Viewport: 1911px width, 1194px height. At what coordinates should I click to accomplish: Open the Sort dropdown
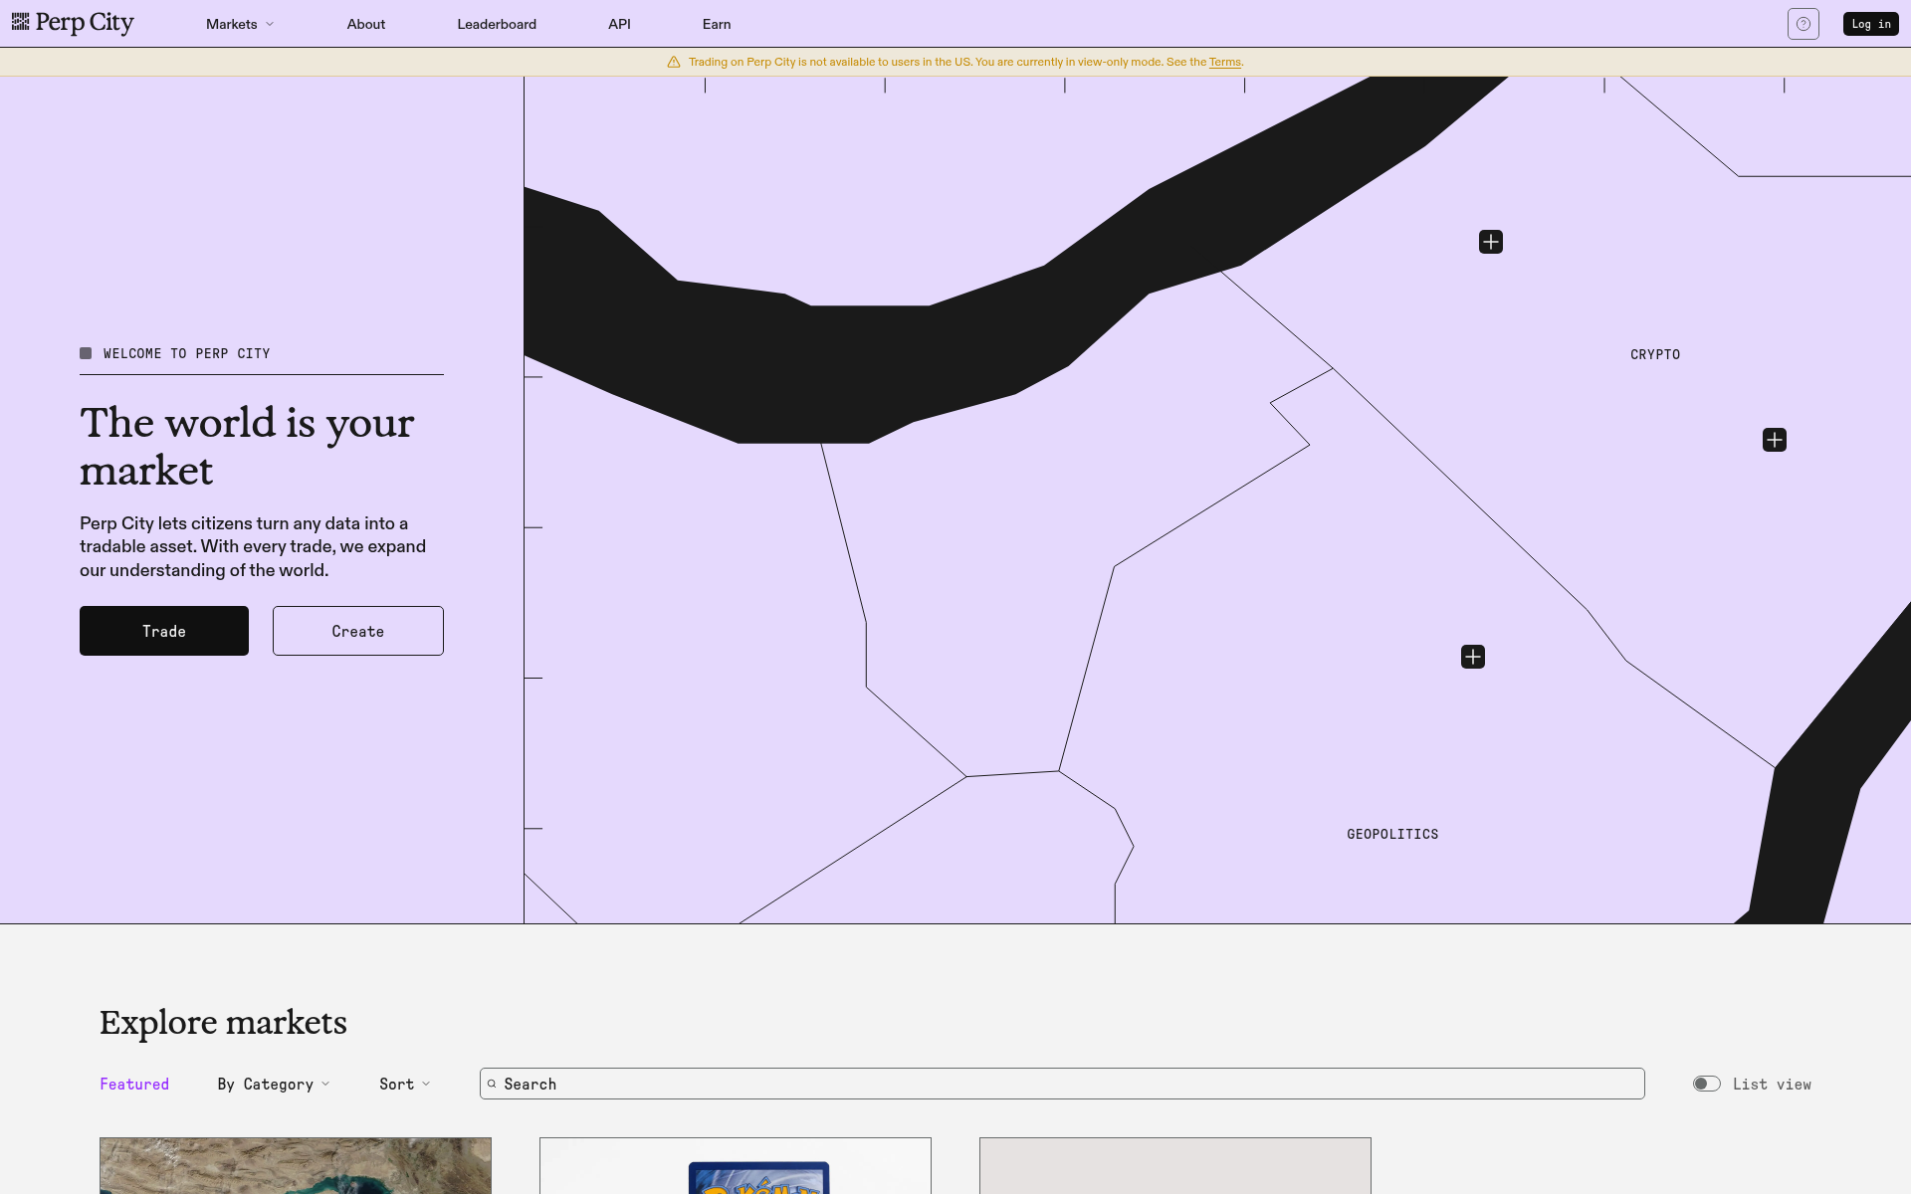click(405, 1084)
